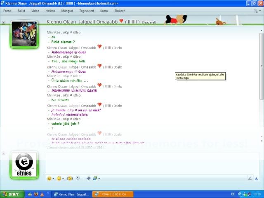Click the background picker icon
The image size is (264, 198).
point(95,178)
